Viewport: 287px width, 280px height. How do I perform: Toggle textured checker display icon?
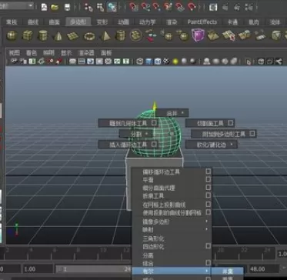tap(167, 62)
